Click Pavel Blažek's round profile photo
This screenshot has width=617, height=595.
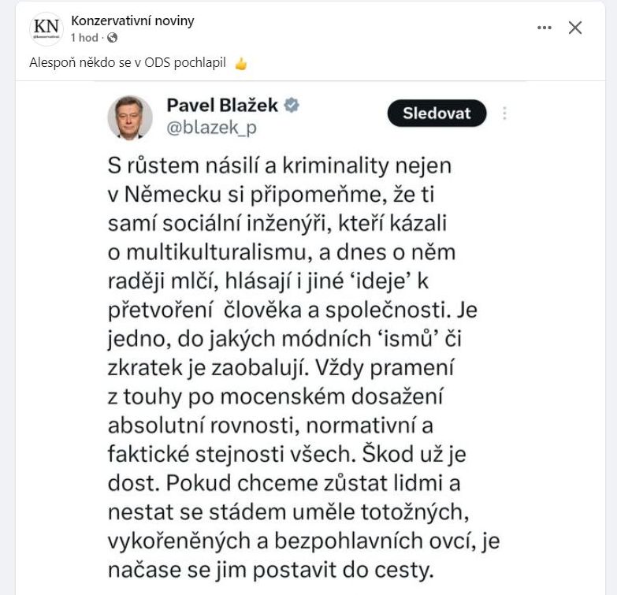(130, 117)
